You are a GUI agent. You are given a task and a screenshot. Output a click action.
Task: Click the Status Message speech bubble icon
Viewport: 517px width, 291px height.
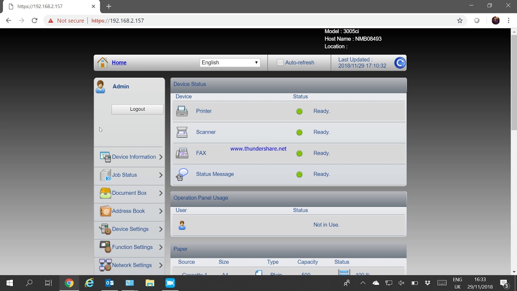pos(182,174)
